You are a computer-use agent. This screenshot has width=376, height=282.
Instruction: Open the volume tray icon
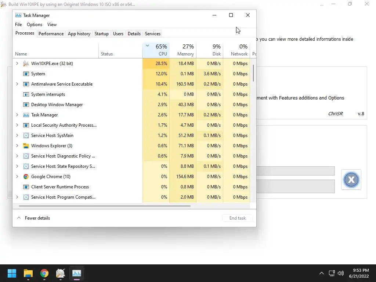[x=340, y=273]
